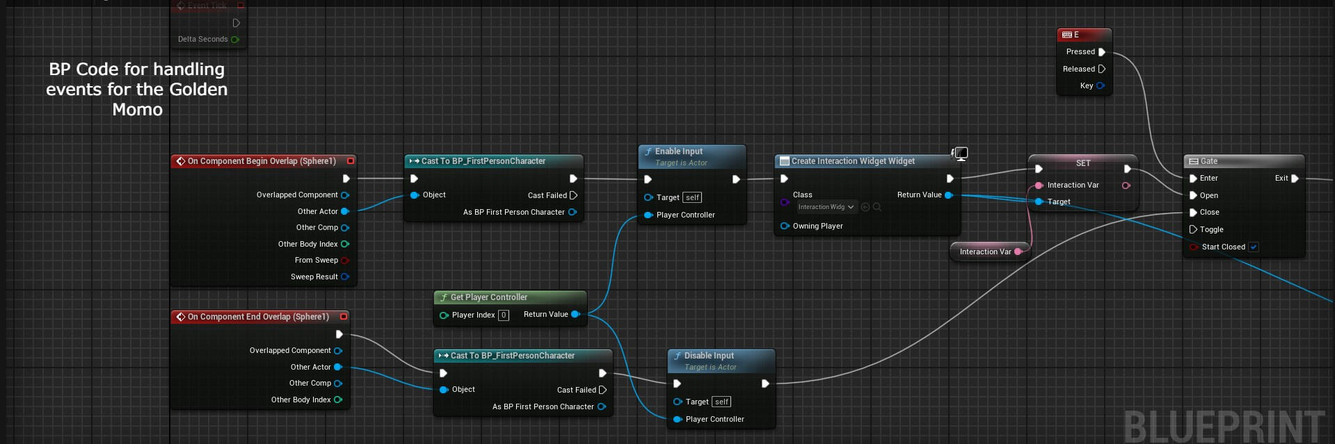Click exec output pin of Disable Input
Viewport: 1335px width, 444px height.
click(x=765, y=384)
